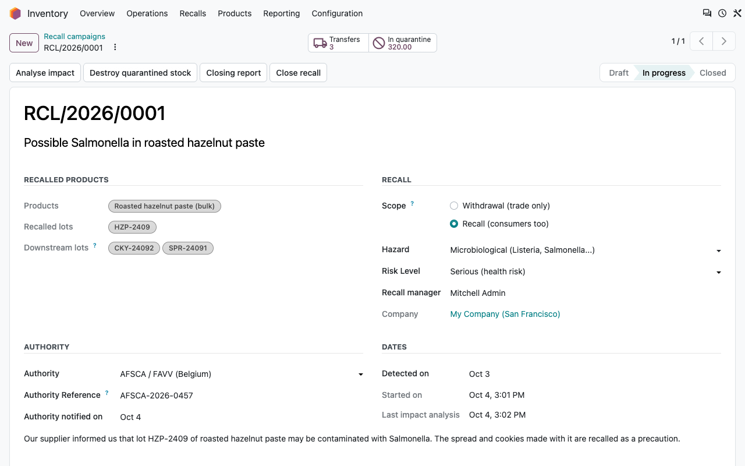Screen dimensions: 745x466
Task: Show Authority Reference help tooltip icon
Action: point(107,393)
